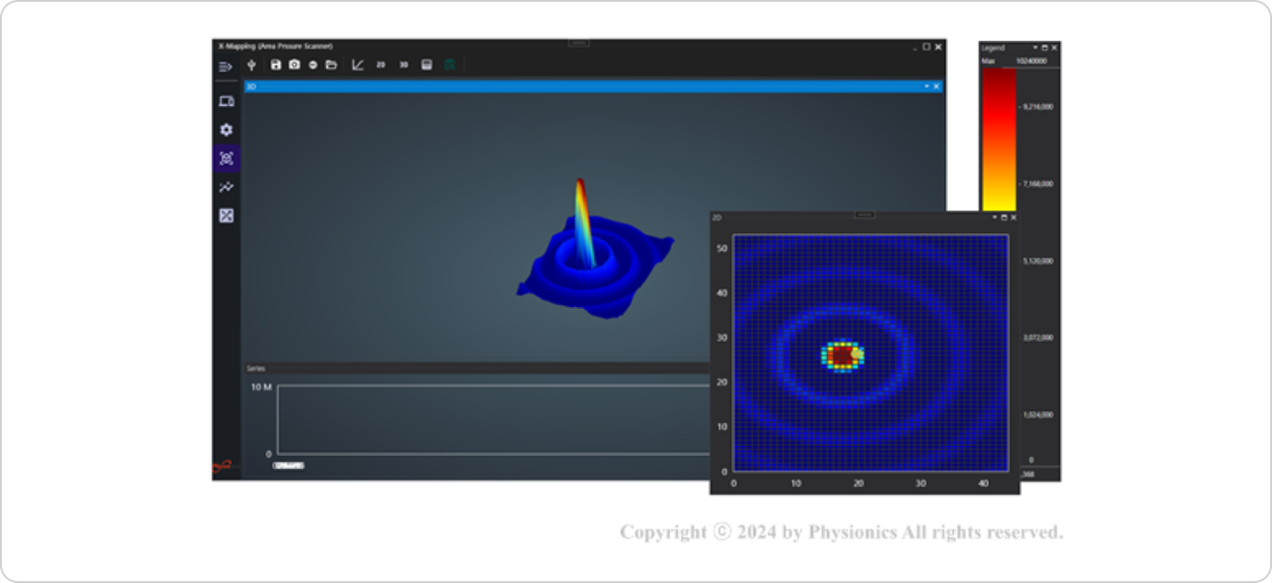Save data with the floppy disk icon

276,65
